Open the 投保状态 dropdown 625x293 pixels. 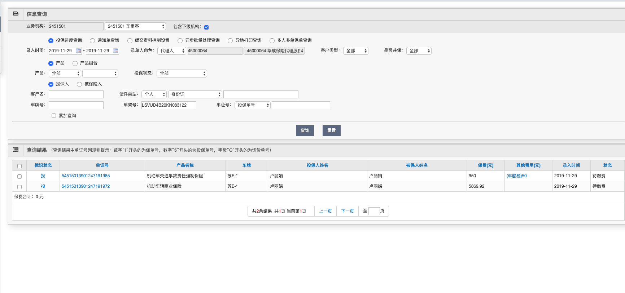tap(182, 74)
